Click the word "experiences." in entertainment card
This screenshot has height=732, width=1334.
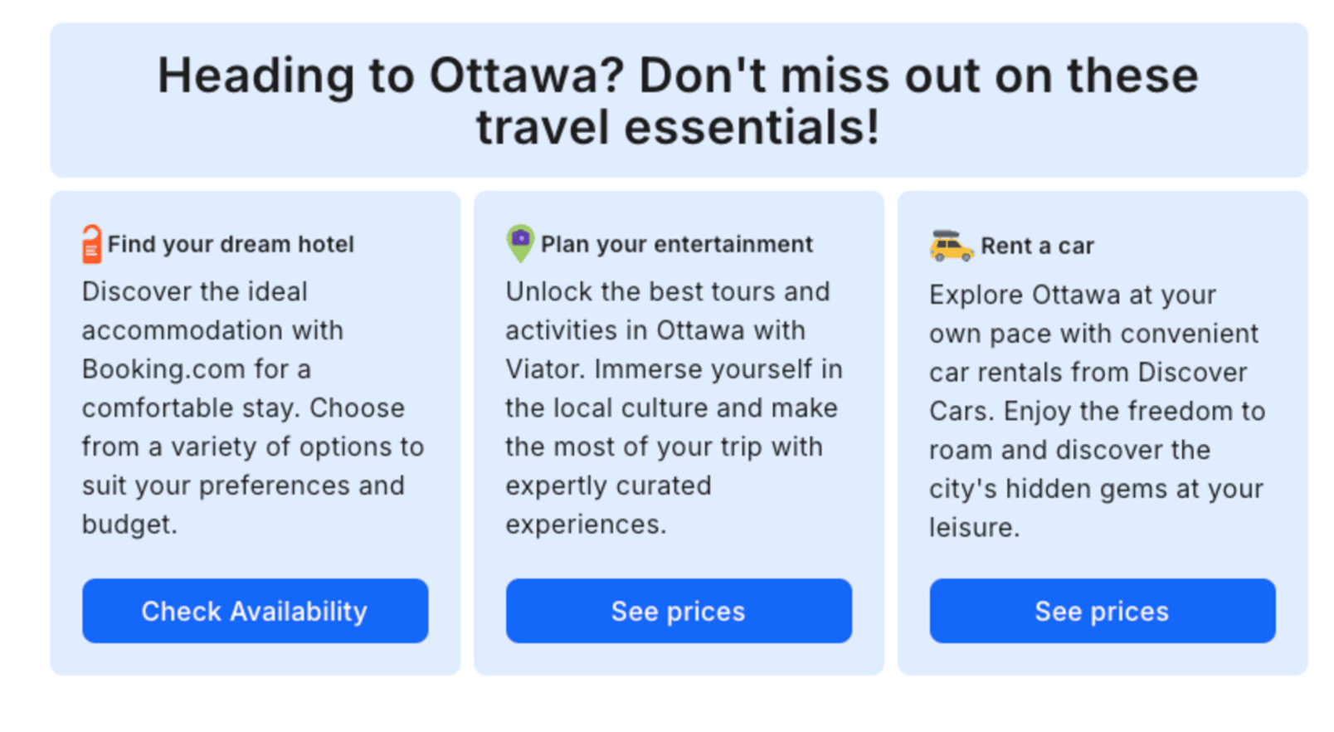(586, 525)
